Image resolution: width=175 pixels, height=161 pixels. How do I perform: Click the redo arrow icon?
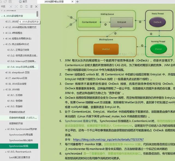point(5,1)
